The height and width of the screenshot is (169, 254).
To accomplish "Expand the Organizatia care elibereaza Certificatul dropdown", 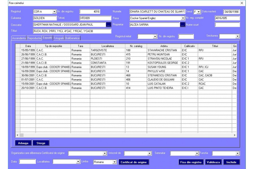I will point(105,153).
